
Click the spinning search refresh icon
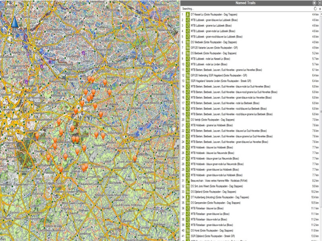314,8
